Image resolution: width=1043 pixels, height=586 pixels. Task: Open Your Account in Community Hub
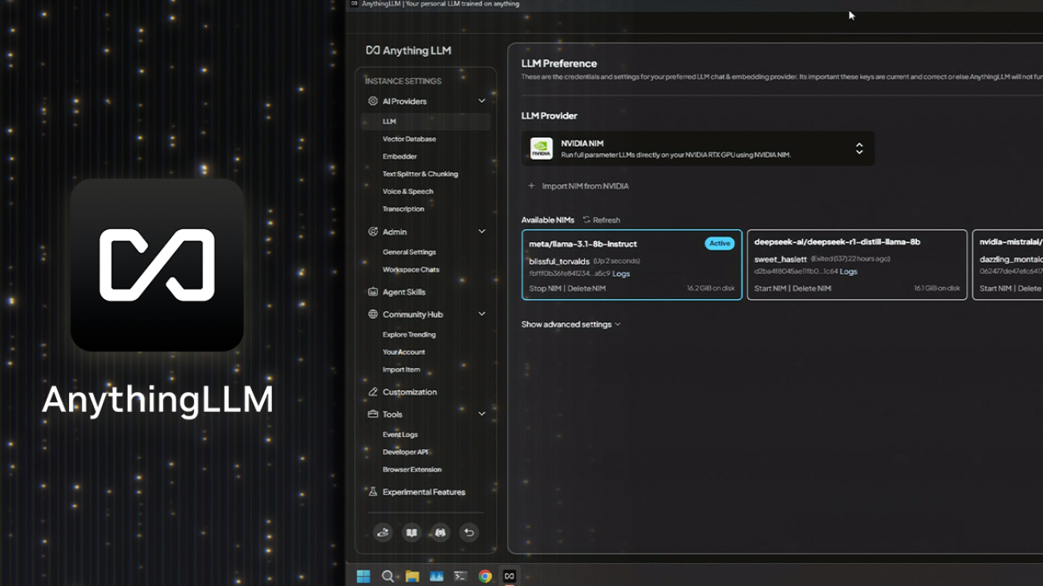404,353
